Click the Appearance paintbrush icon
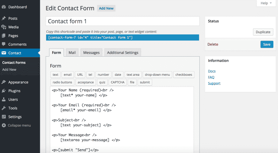Screen dimensions: 278x153 3,82
